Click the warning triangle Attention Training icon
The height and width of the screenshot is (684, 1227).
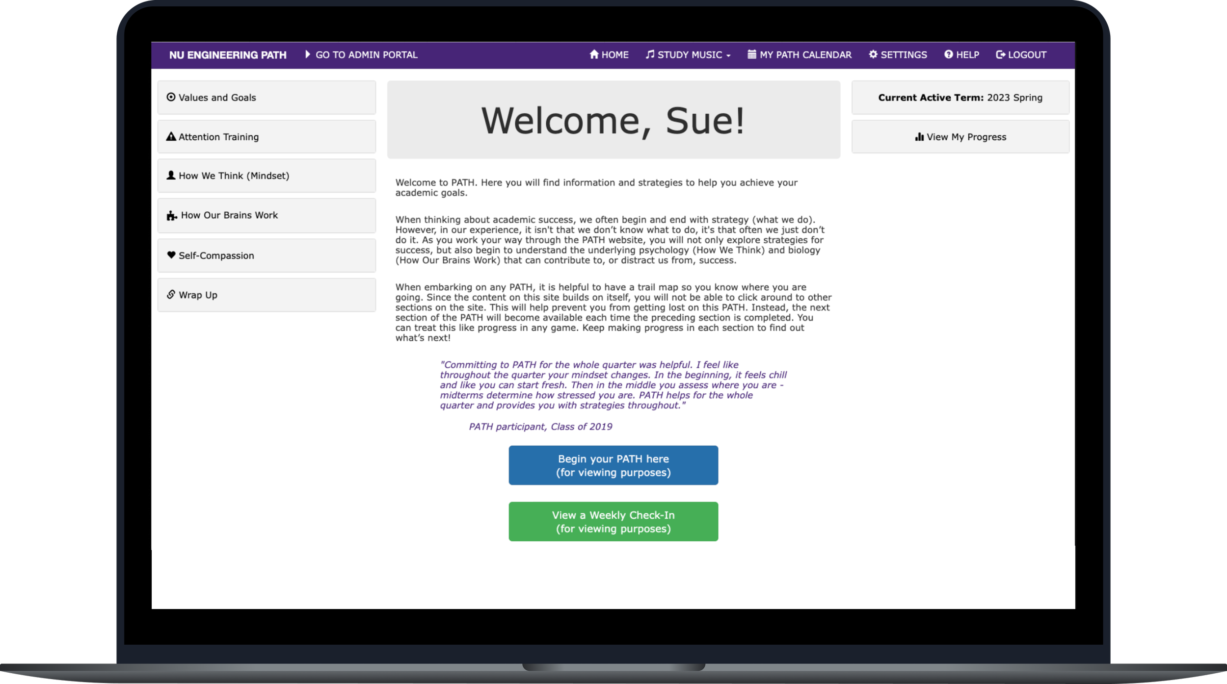(171, 137)
